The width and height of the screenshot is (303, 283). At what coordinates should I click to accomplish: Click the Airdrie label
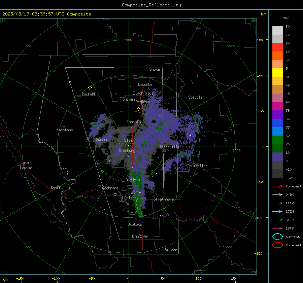[x=133, y=180]
